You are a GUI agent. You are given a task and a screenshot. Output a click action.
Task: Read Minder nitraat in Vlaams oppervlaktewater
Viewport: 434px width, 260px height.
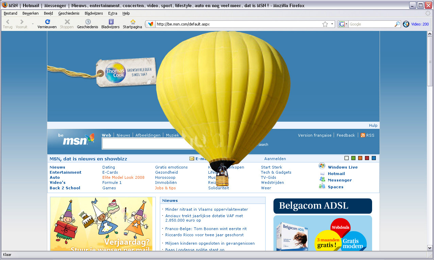click(206, 209)
